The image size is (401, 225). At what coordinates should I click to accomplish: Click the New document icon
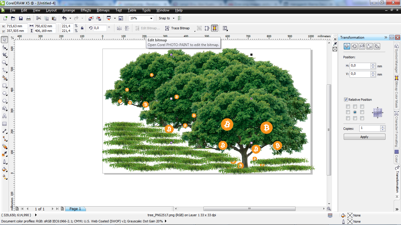pyautogui.click(x=6, y=18)
